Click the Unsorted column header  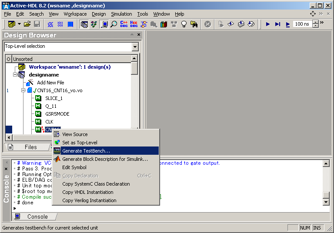coord(71,59)
